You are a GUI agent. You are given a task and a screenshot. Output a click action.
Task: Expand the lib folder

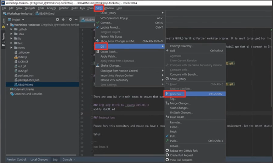click(x=11, y=38)
